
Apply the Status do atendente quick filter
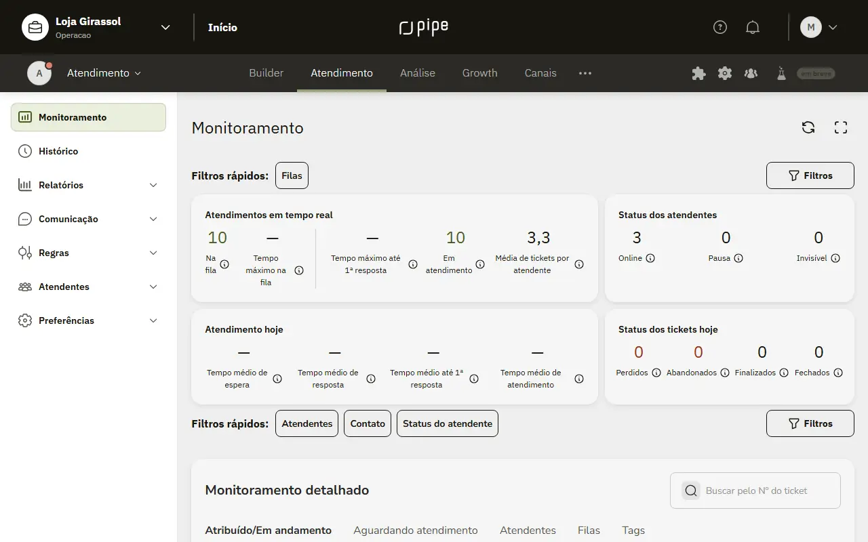[x=448, y=423]
